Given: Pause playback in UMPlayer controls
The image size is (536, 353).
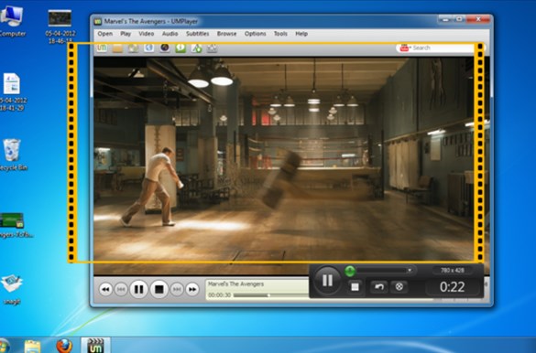Looking at the screenshot, I should (138, 290).
